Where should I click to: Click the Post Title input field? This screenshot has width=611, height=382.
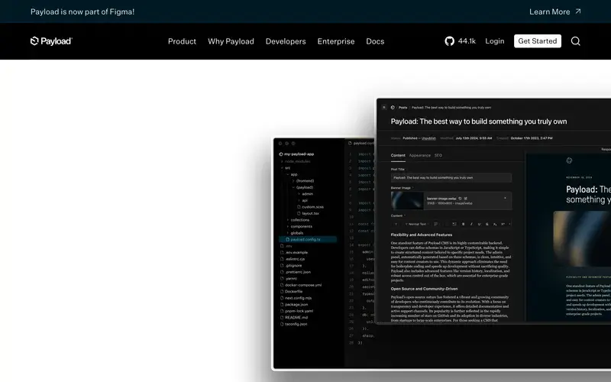[x=451, y=178]
